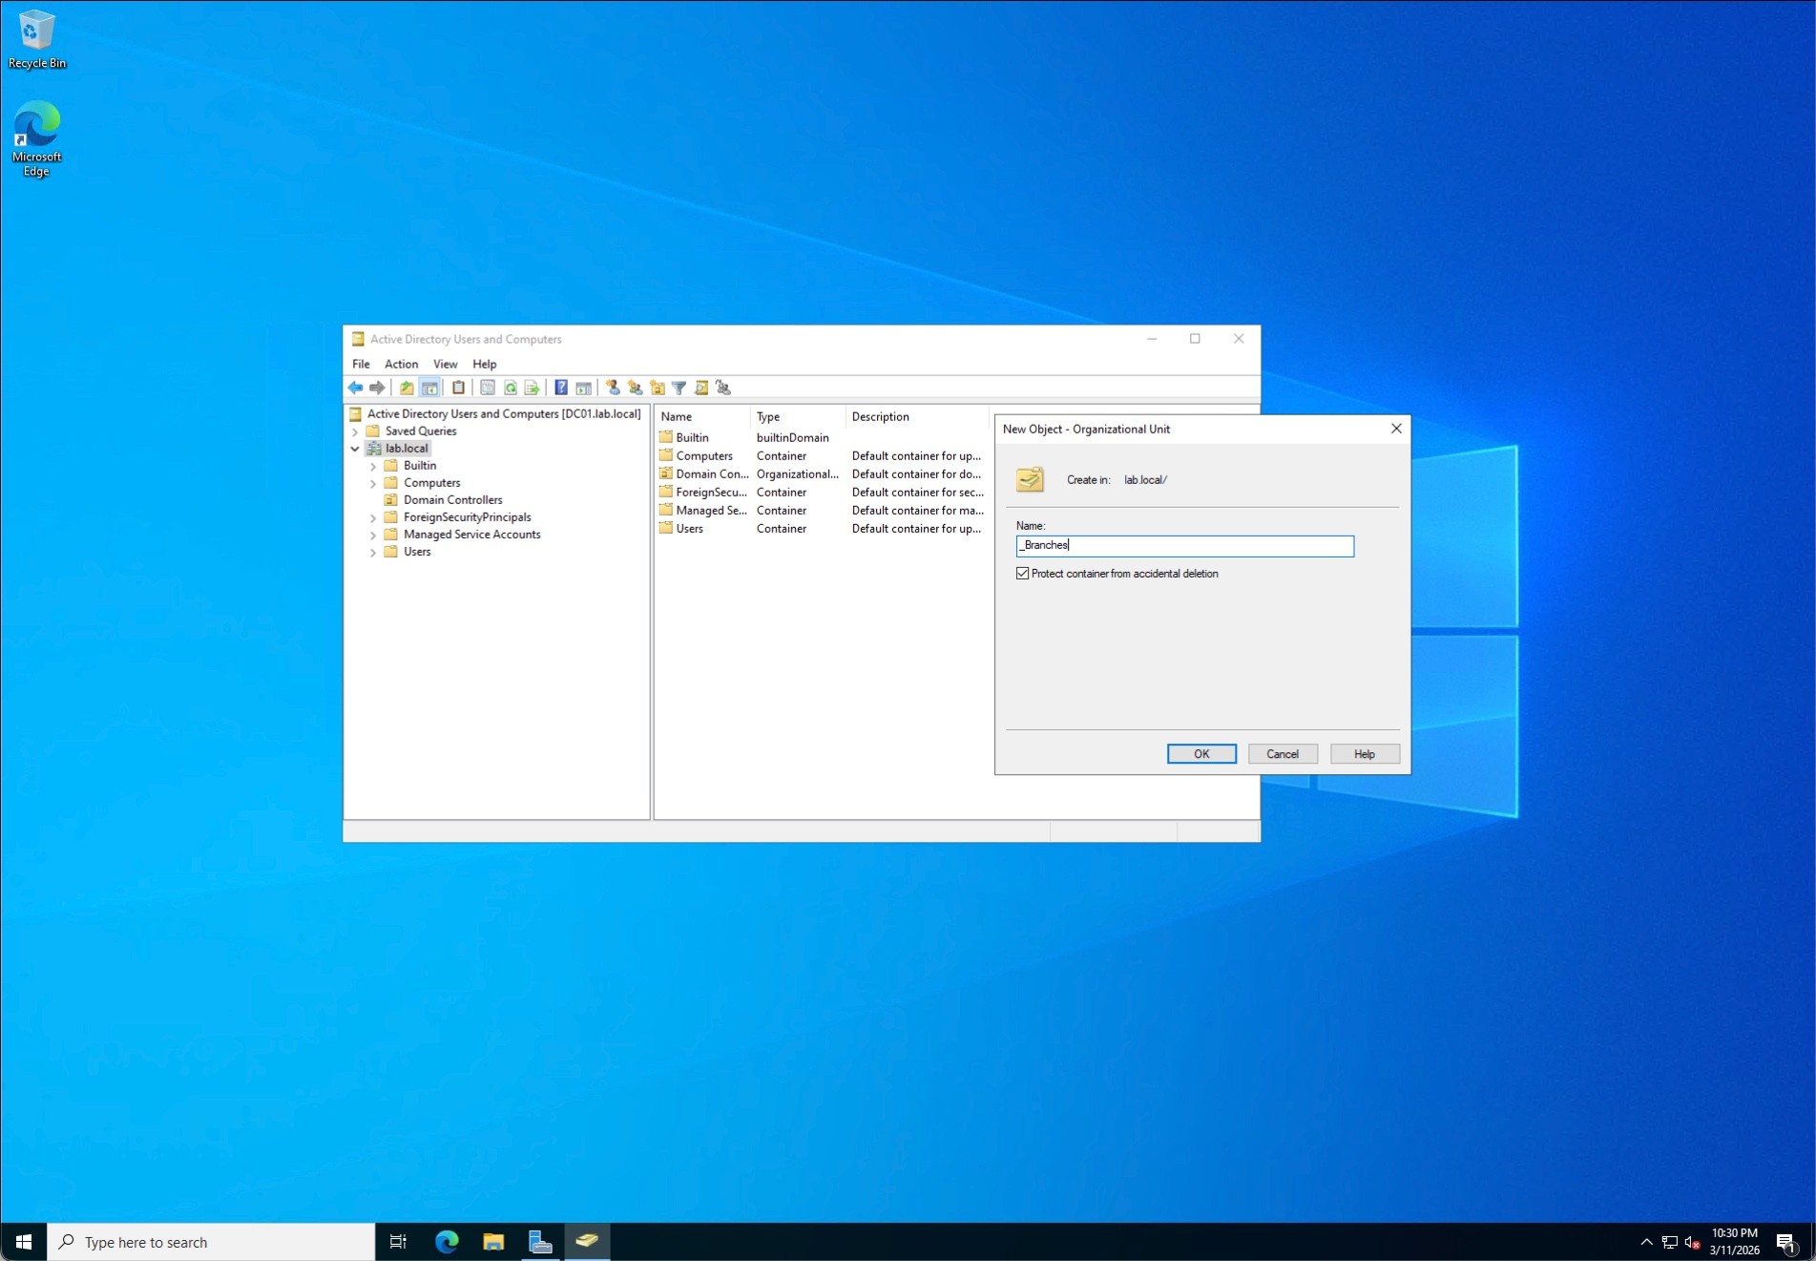Click the Name text field

click(x=1184, y=546)
